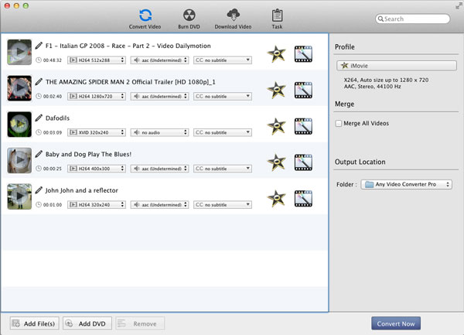Play the Spider Man 2 trailer thumbnail

19,88
